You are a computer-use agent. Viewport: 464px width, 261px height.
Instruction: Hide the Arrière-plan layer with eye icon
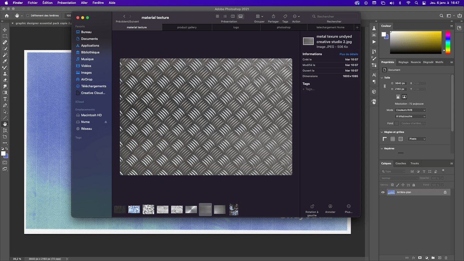383,192
